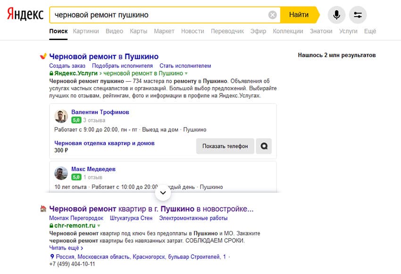Screen dimensions: 401x274
Task: Open chat with Валентин Трофимов via the chat icon
Action: point(264,146)
